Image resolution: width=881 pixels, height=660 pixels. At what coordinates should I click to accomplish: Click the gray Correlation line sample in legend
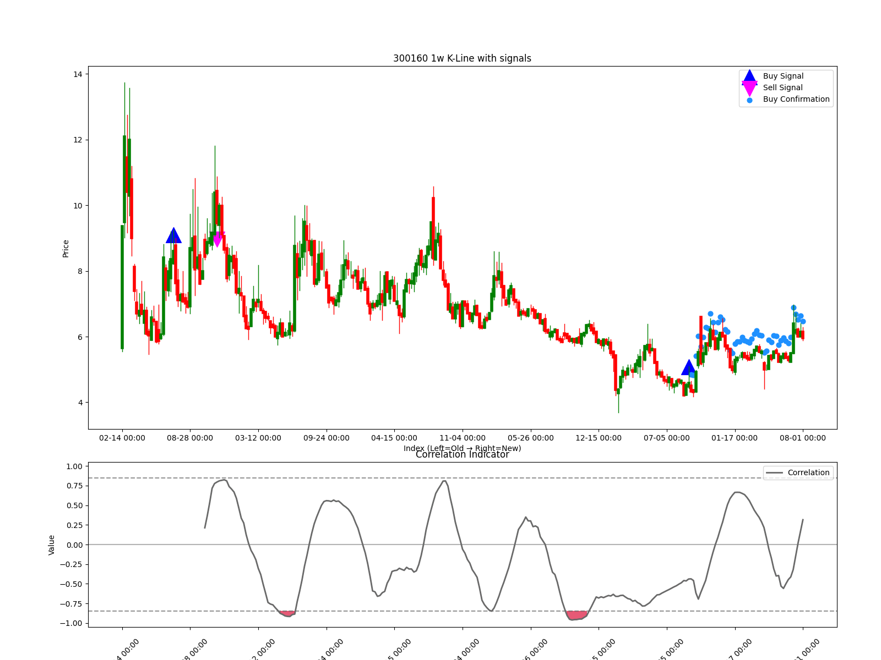click(774, 473)
